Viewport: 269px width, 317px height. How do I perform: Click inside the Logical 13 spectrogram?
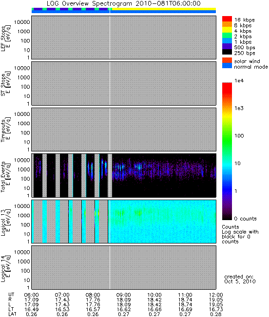click(x=124, y=222)
